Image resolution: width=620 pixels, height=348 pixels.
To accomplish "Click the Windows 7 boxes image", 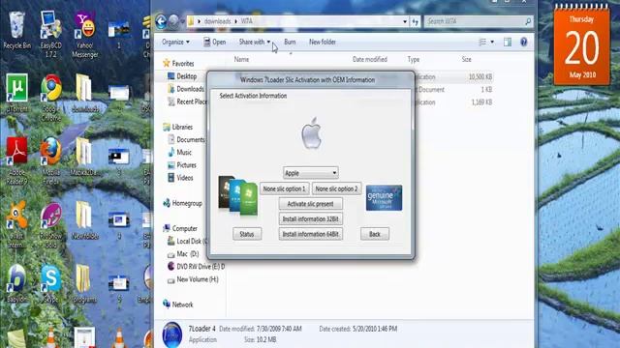I will pyautogui.click(x=237, y=196).
